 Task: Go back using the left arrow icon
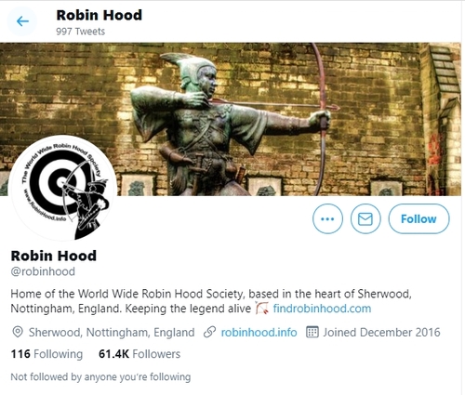[x=22, y=21]
